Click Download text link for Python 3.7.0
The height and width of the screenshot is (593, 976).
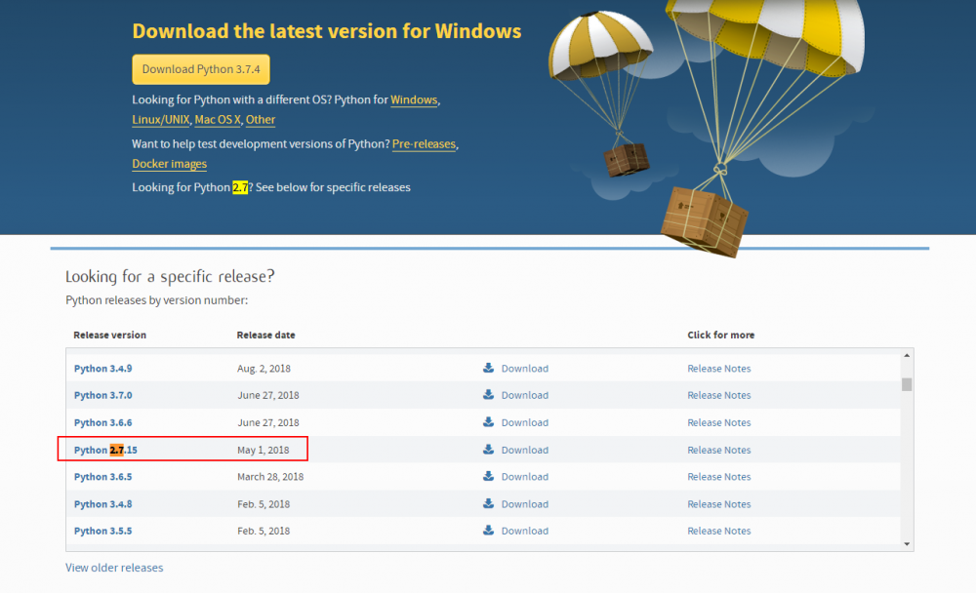pyautogui.click(x=525, y=395)
